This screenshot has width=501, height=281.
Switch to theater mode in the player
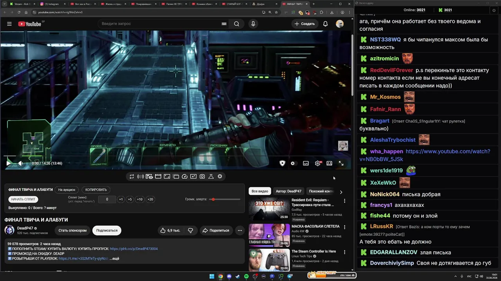(x=329, y=163)
